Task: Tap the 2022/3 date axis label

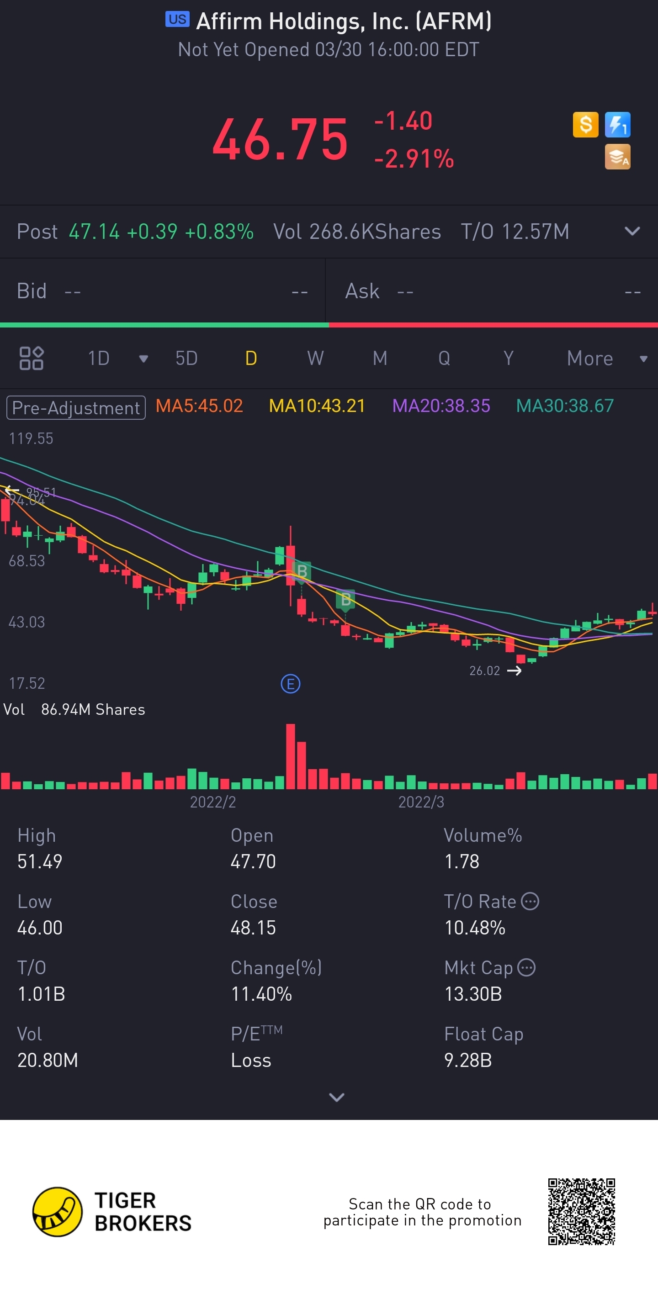Action: pos(421,802)
